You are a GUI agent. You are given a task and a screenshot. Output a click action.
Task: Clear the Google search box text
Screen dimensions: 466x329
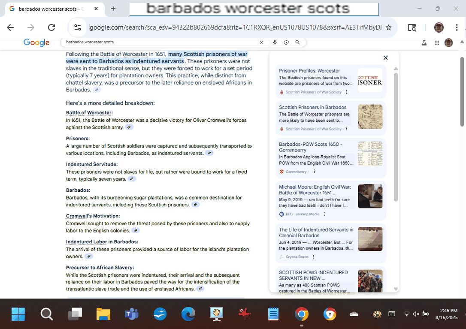point(262,42)
